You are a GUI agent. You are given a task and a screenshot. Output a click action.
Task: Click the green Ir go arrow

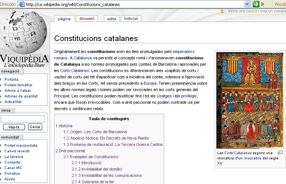256,4
